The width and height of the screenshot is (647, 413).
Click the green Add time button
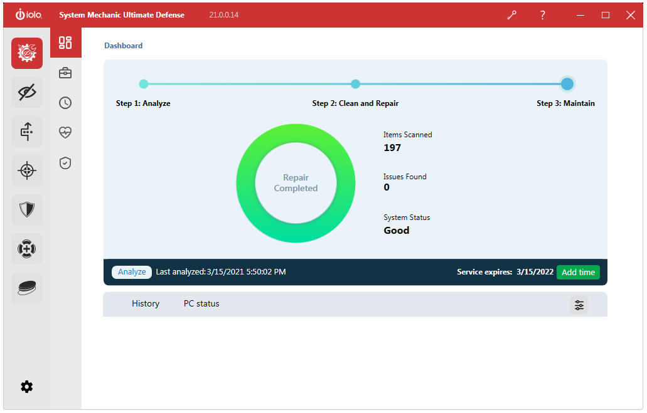click(578, 273)
